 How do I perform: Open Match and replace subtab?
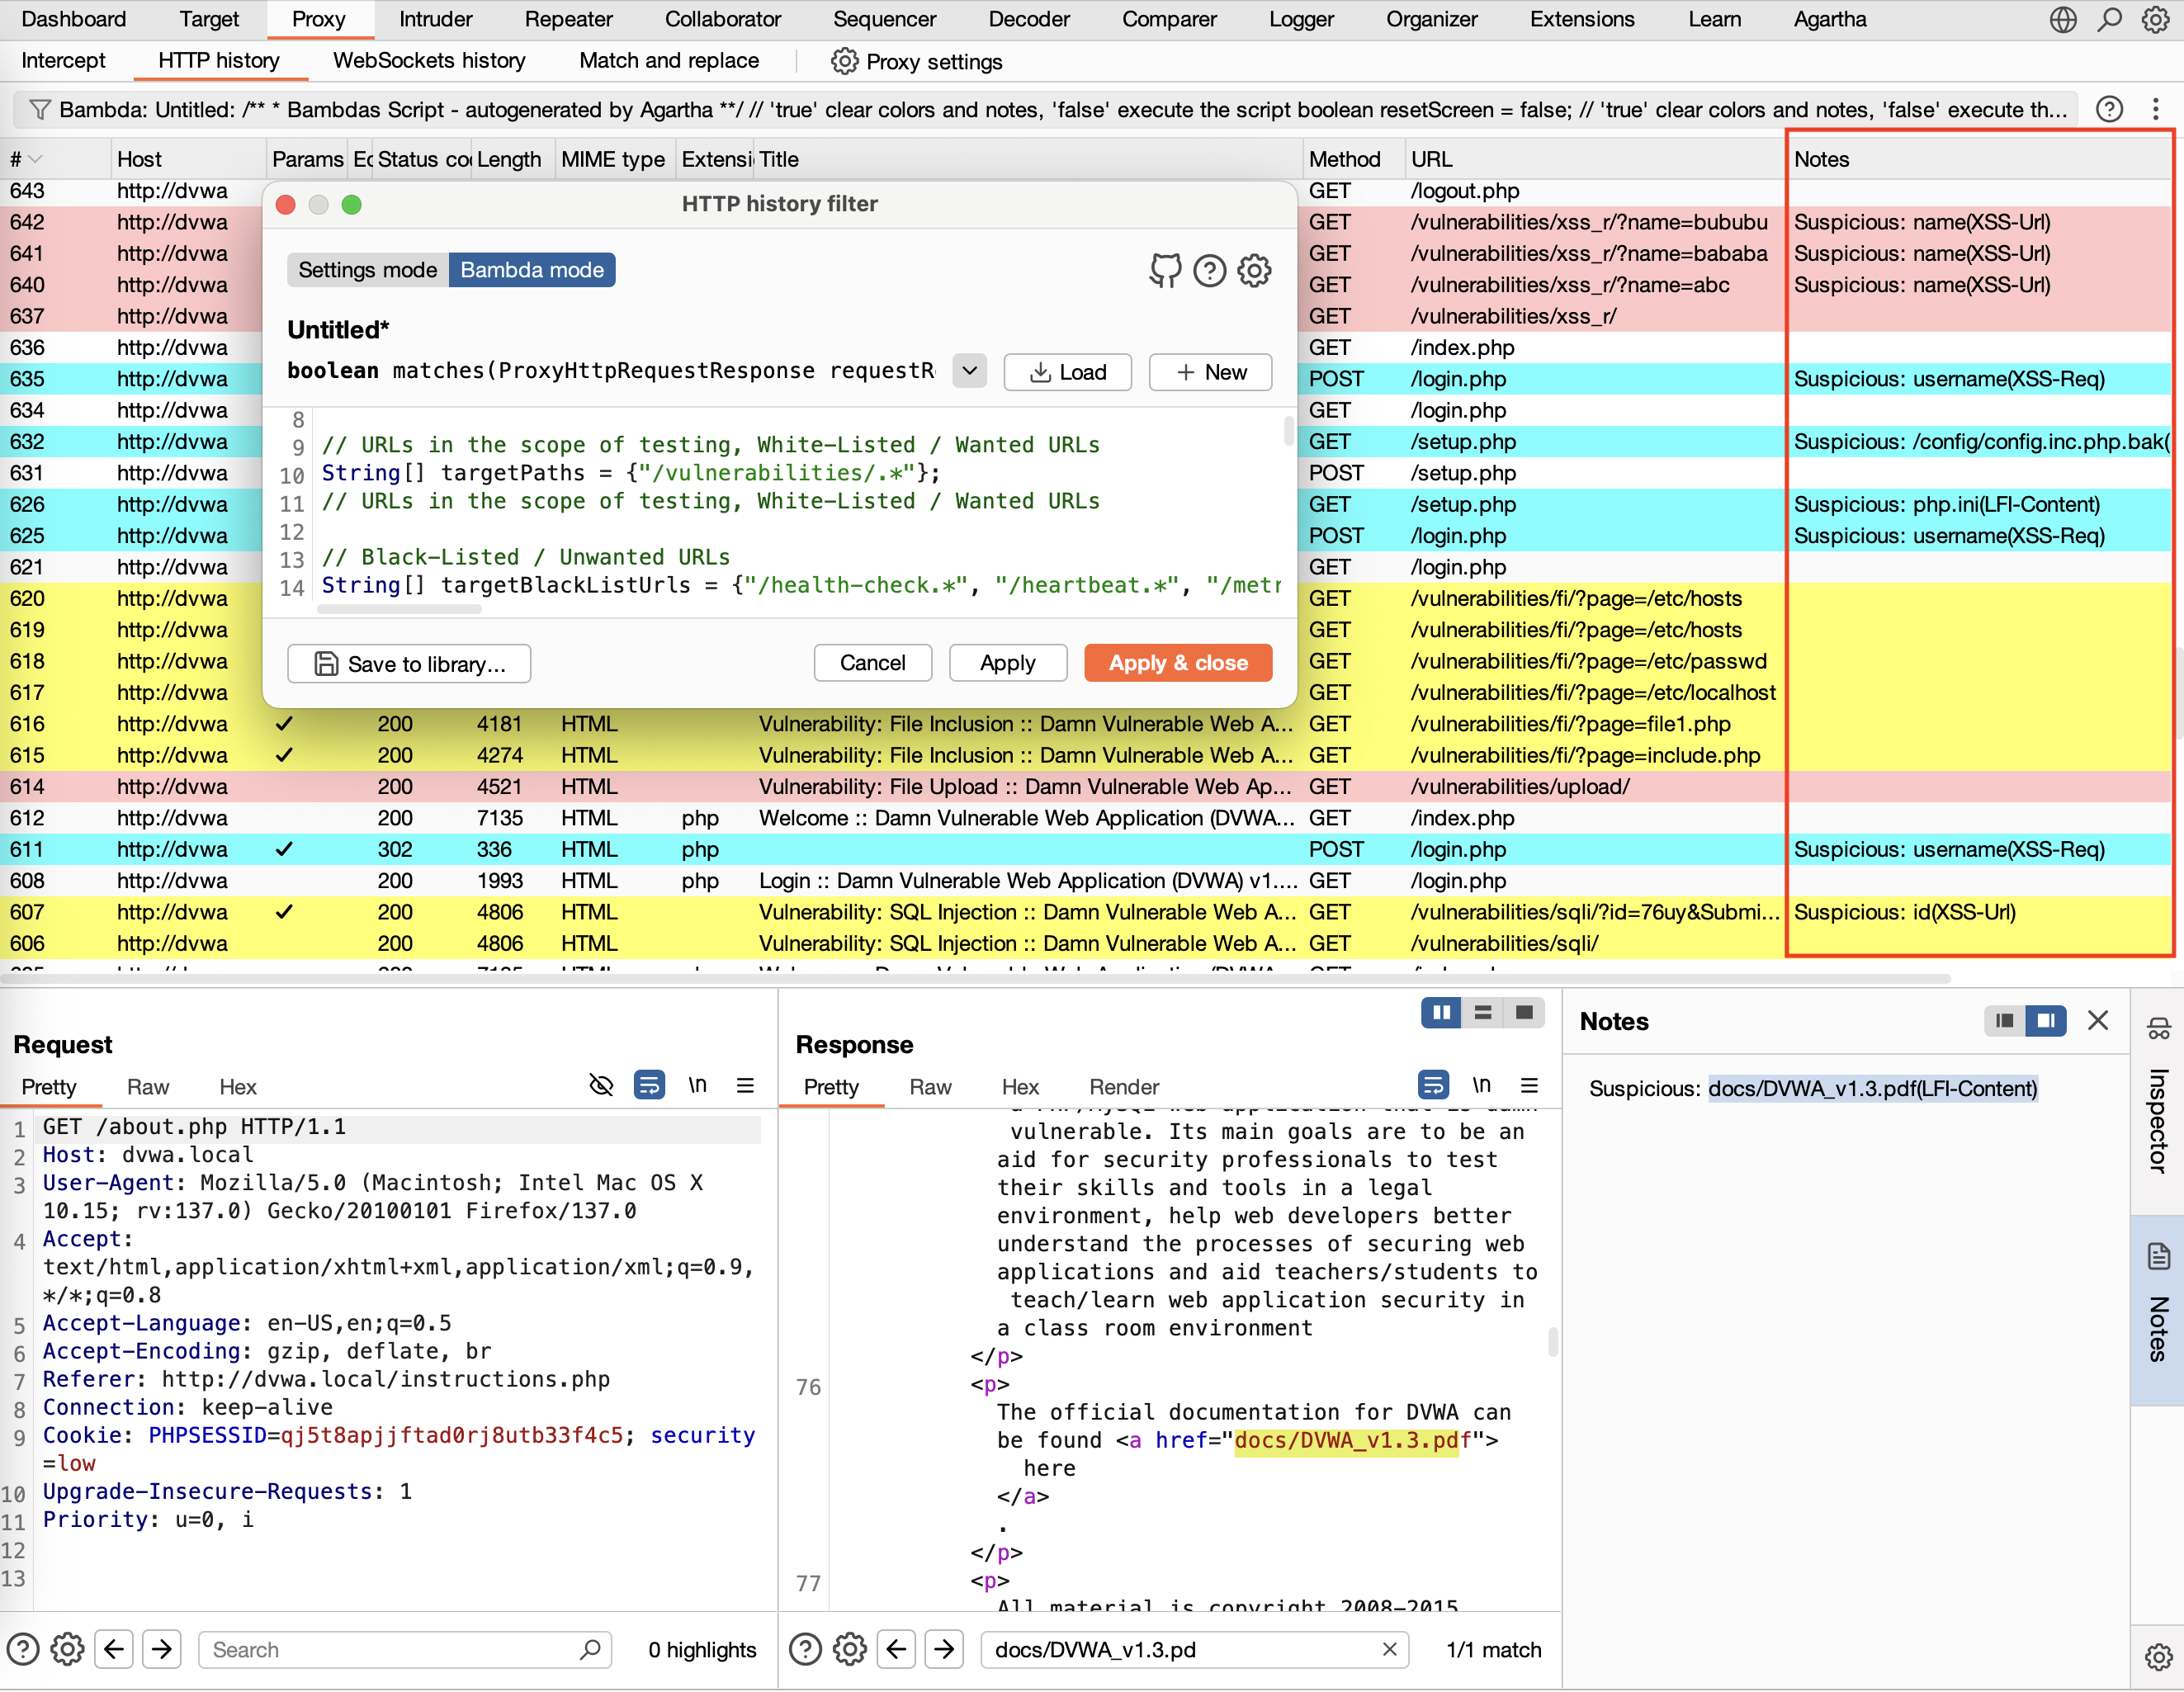coord(669,61)
